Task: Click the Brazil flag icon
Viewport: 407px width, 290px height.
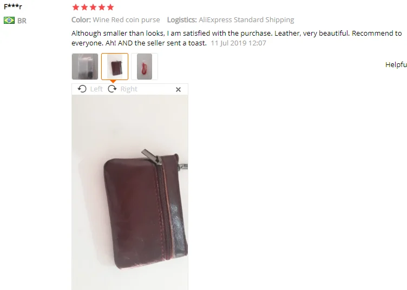Action: (9, 21)
